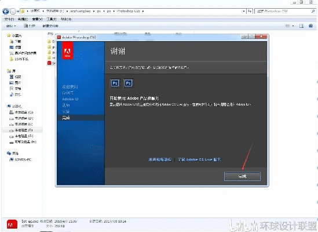Click the 新建文件夹 new folder button

tap(50, 26)
